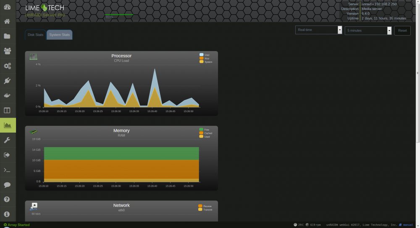This screenshot has height=228, width=420.
Task: Click the logout arrow icon in sidebar
Action: click(x=7, y=155)
